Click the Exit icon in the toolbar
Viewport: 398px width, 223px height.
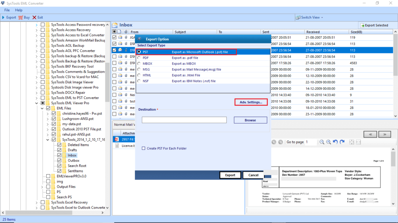click(x=34, y=17)
